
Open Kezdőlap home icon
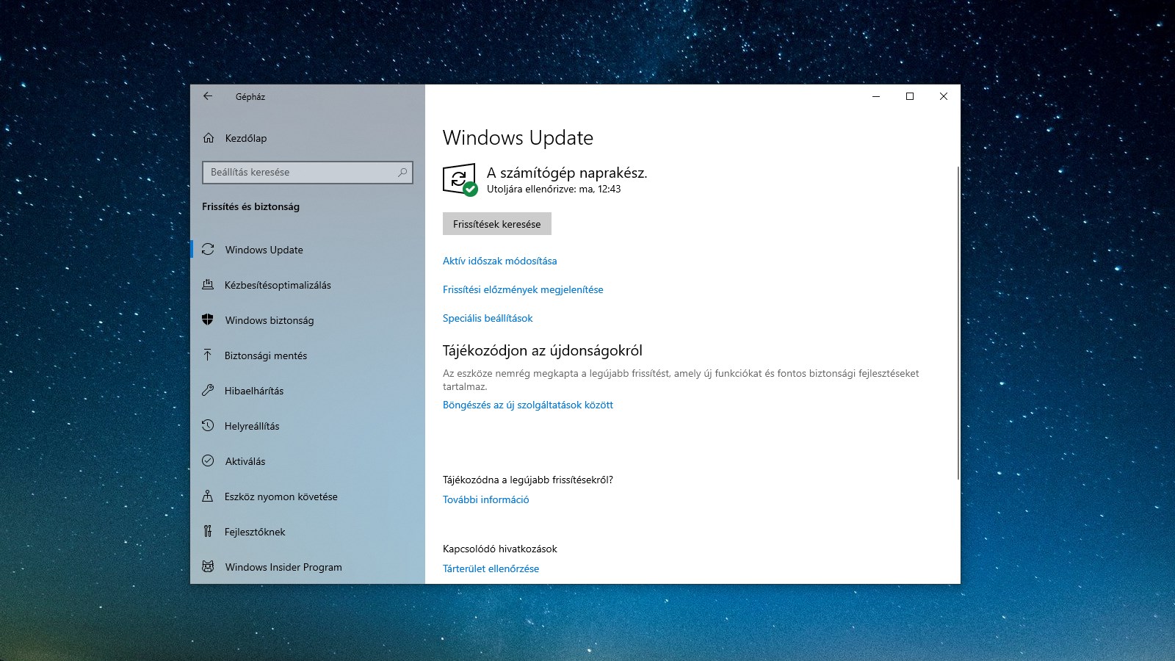[x=209, y=138]
